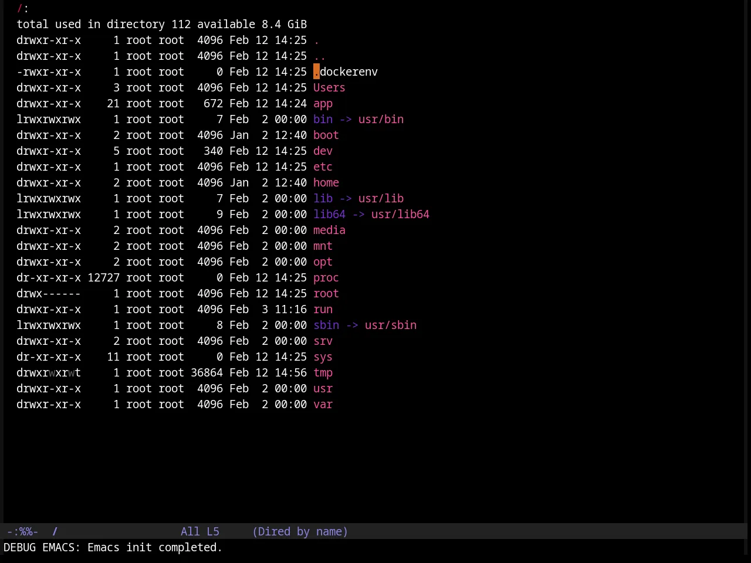Open the var directory
Image resolution: width=751 pixels, height=563 pixels.
323,404
